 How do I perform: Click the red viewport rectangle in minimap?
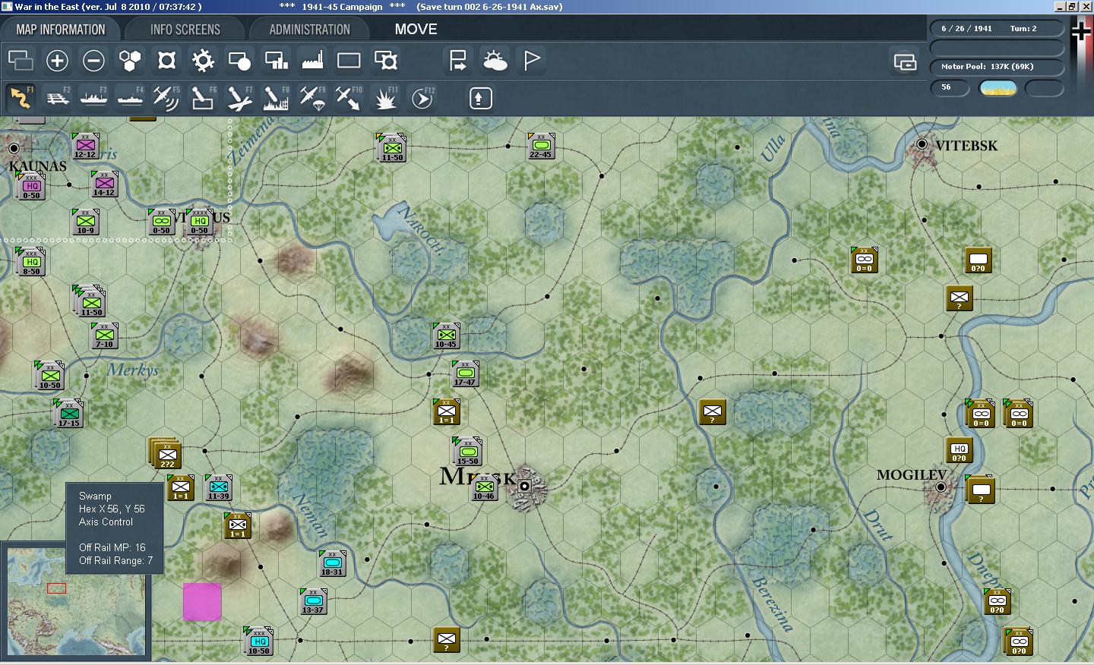[56, 588]
